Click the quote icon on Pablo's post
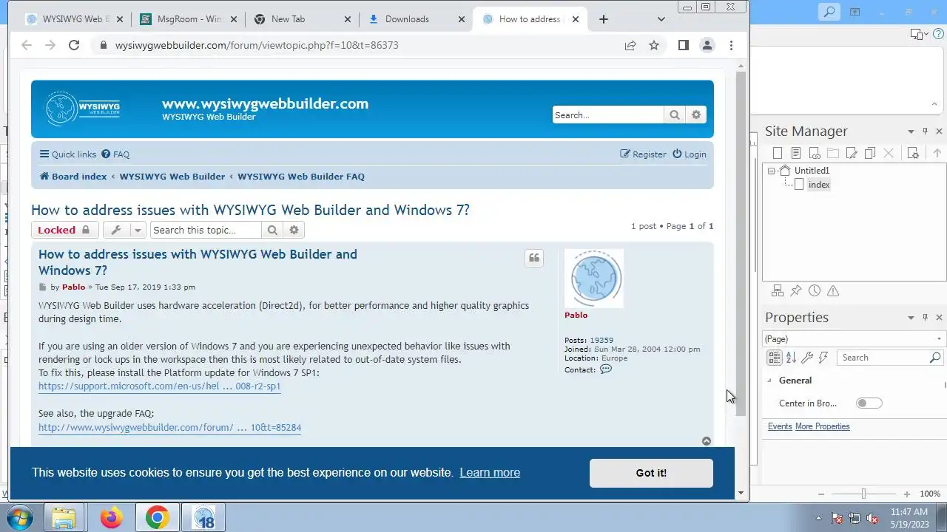 point(534,258)
